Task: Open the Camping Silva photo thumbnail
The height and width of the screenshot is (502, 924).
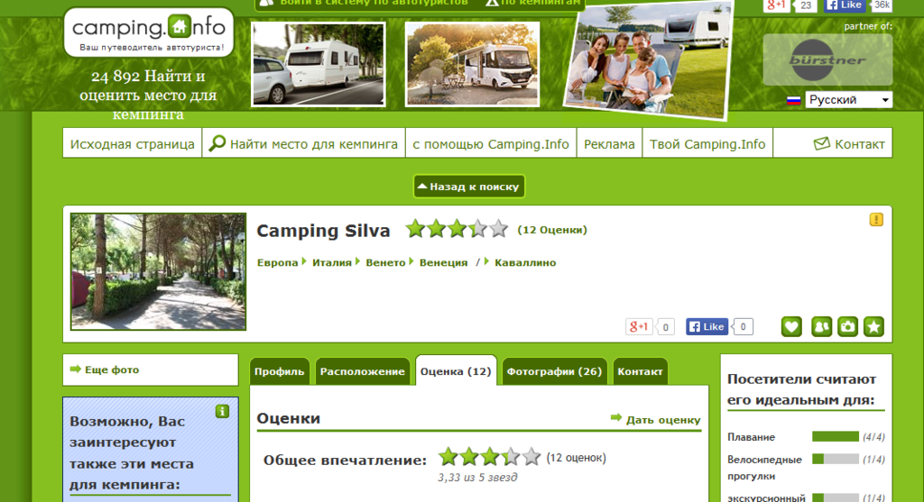Action: pyautogui.click(x=158, y=271)
